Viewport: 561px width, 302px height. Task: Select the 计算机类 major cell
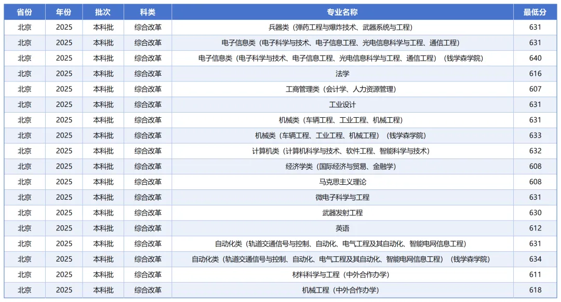342,151
